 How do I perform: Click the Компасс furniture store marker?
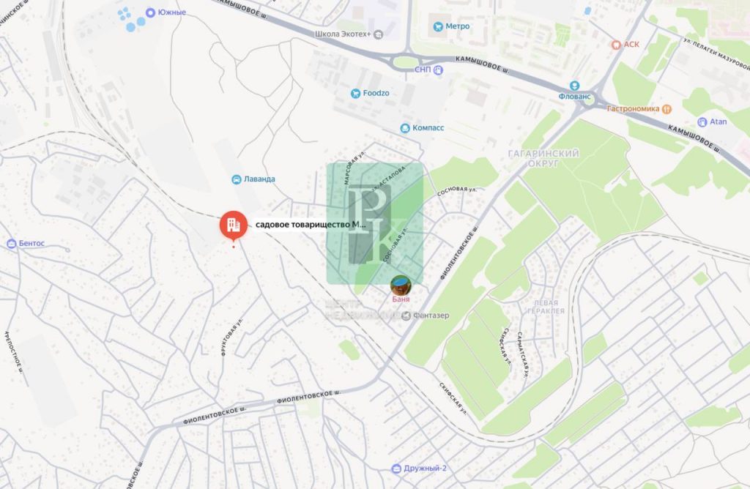click(x=405, y=128)
